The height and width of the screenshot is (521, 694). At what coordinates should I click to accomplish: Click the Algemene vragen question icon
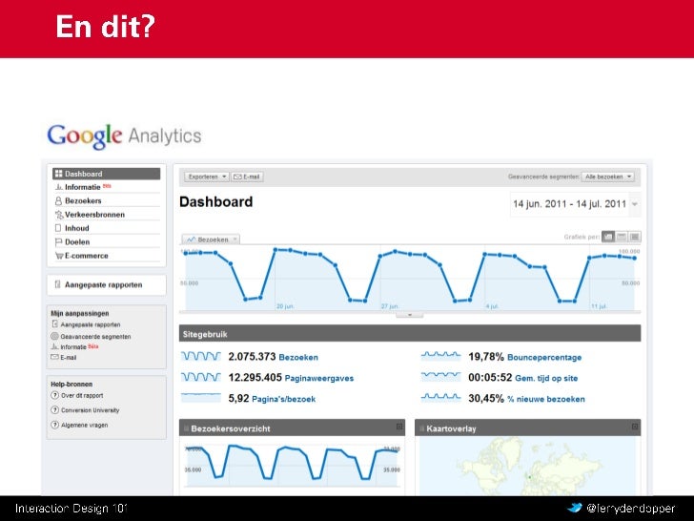coord(55,425)
